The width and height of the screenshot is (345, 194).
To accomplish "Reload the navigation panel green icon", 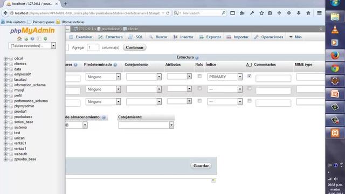I will 45,39.
